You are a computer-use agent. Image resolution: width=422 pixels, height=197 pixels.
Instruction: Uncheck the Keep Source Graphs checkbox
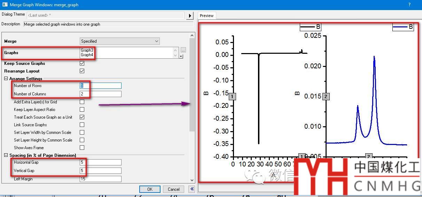pos(82,63)
